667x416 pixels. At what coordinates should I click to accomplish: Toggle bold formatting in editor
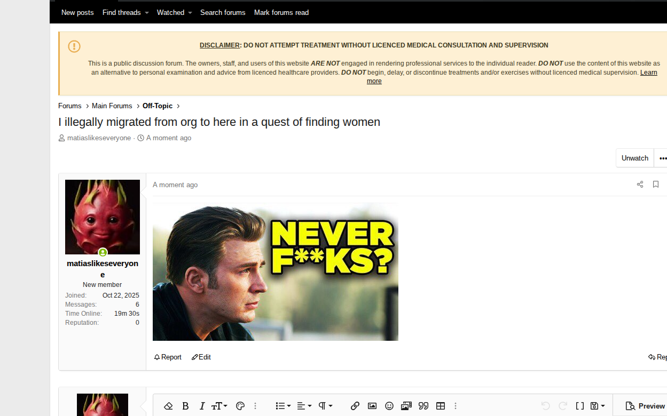pos(185,406)
